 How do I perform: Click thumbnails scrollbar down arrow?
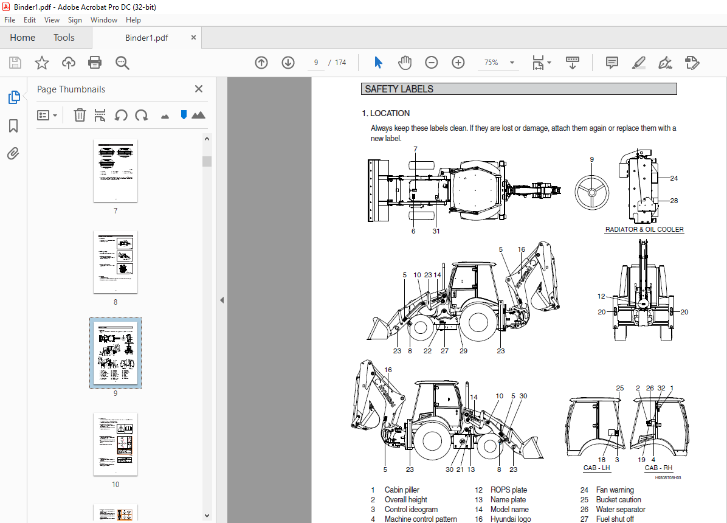(x=207, y=515)
